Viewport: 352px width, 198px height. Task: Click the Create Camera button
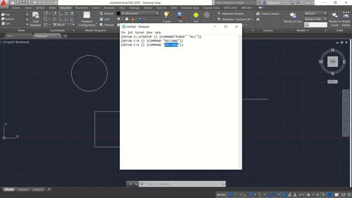coord(268,14)
